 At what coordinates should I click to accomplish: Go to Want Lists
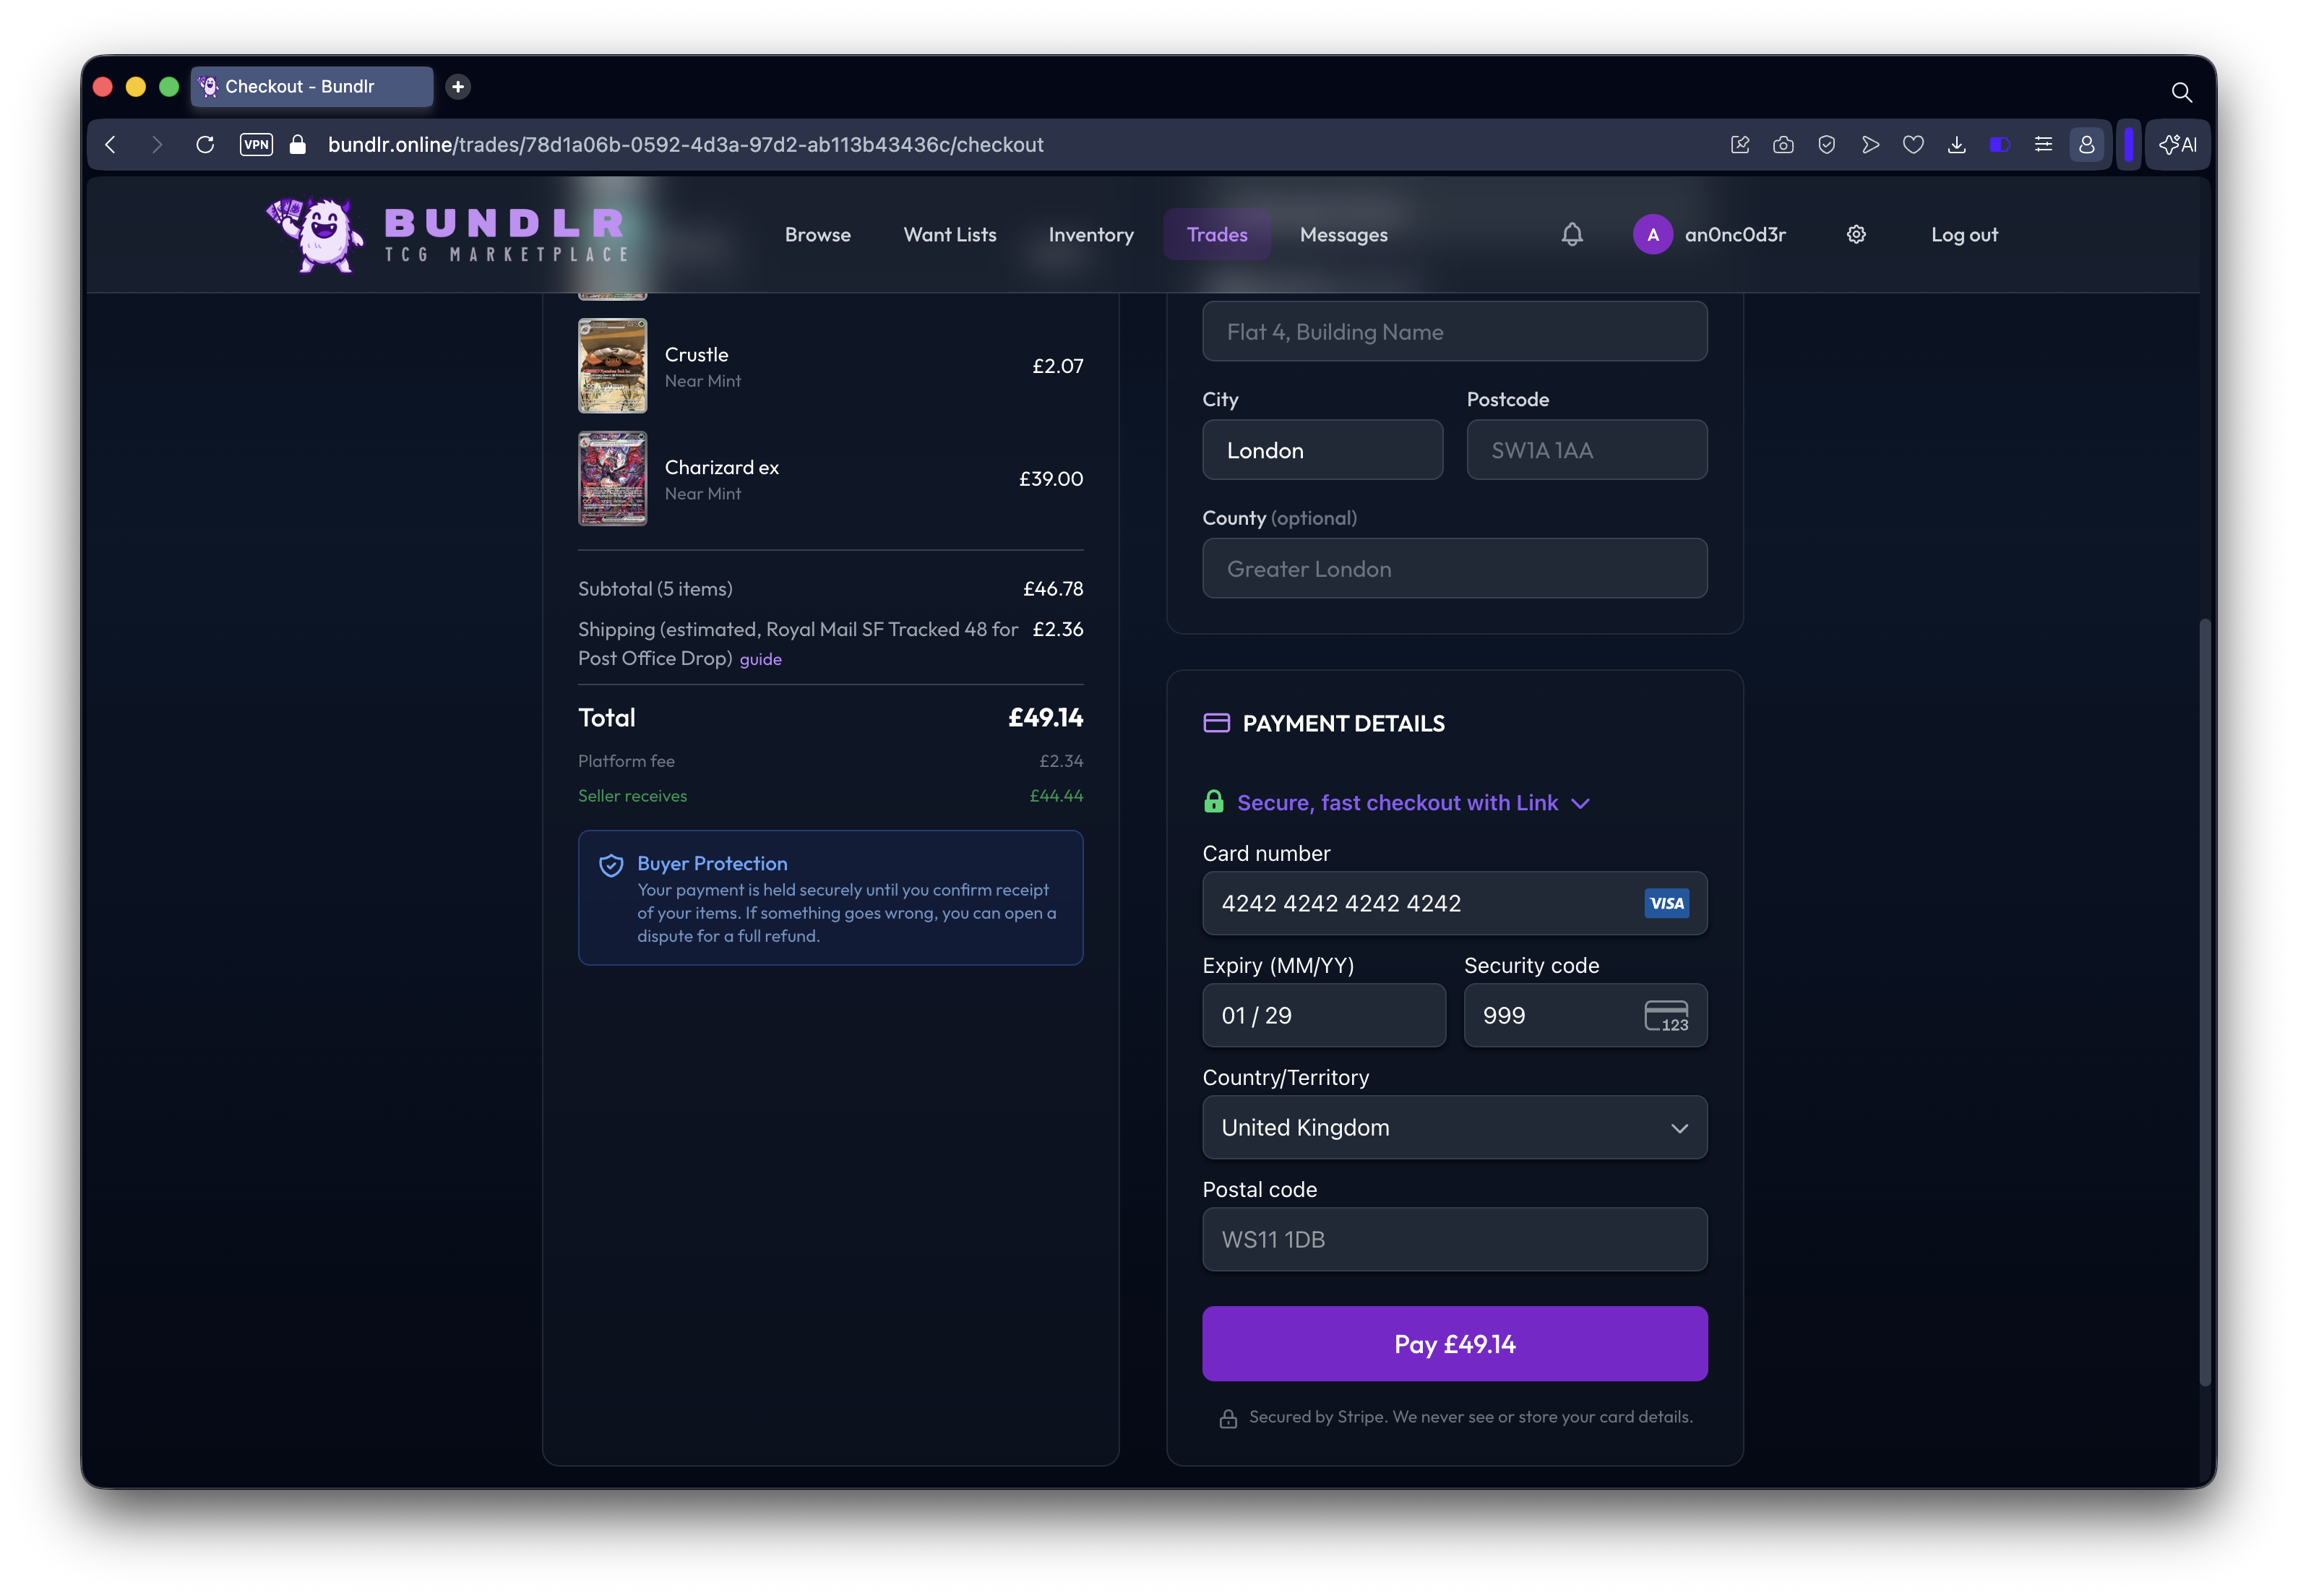[x=950, y=234]
